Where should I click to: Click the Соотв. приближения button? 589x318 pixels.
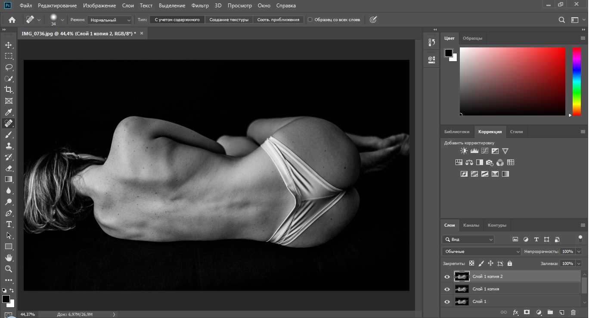click(278, 20)
